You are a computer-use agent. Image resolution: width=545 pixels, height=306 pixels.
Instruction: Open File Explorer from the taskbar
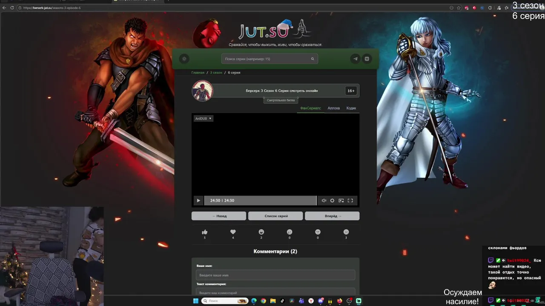pyautogui.click(x=273, y=301)
